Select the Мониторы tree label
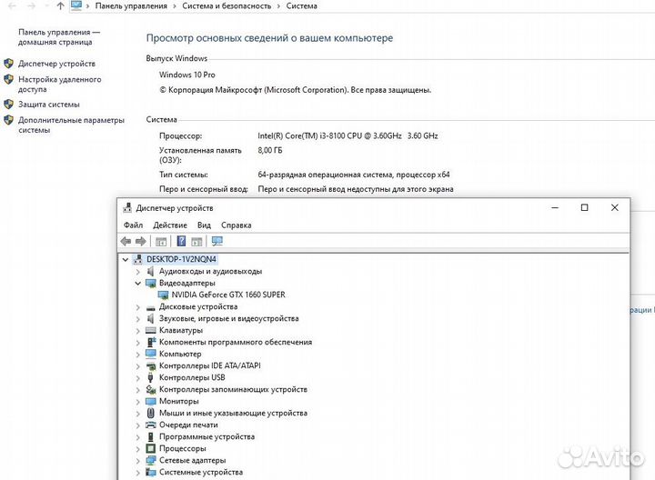 point(179,401)
